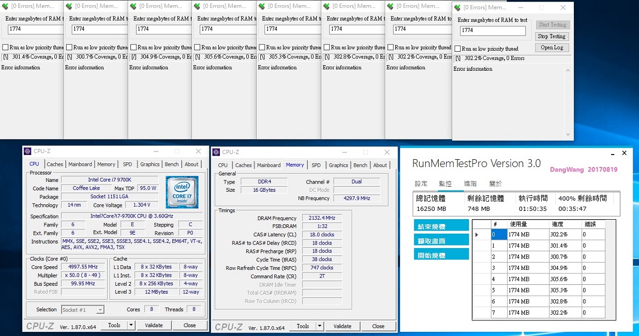The height and width of the screenshot is (336, 639).
Task: Click the Multiplier value 'x 50.0 (8 - 49)'
Action: point(84,275)
